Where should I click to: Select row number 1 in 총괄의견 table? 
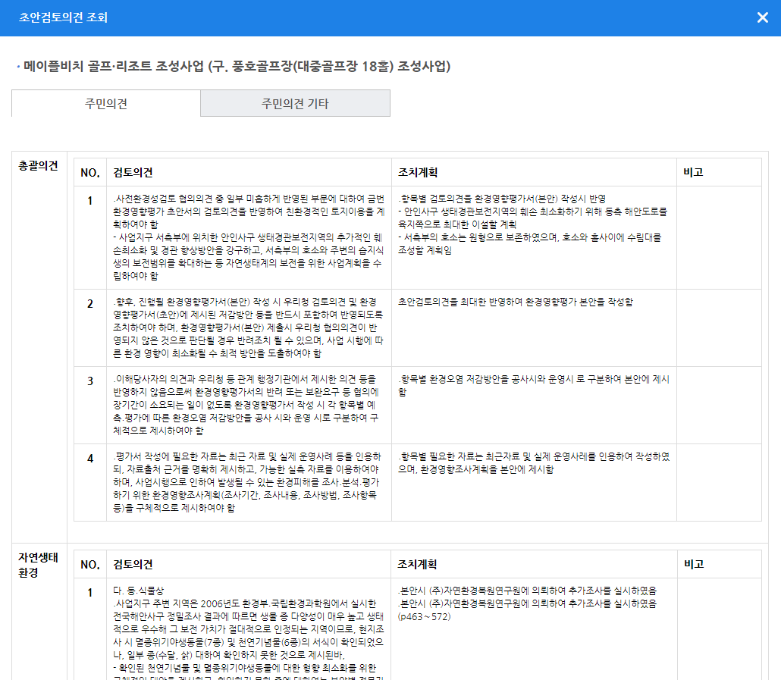(x=89, y=201)
